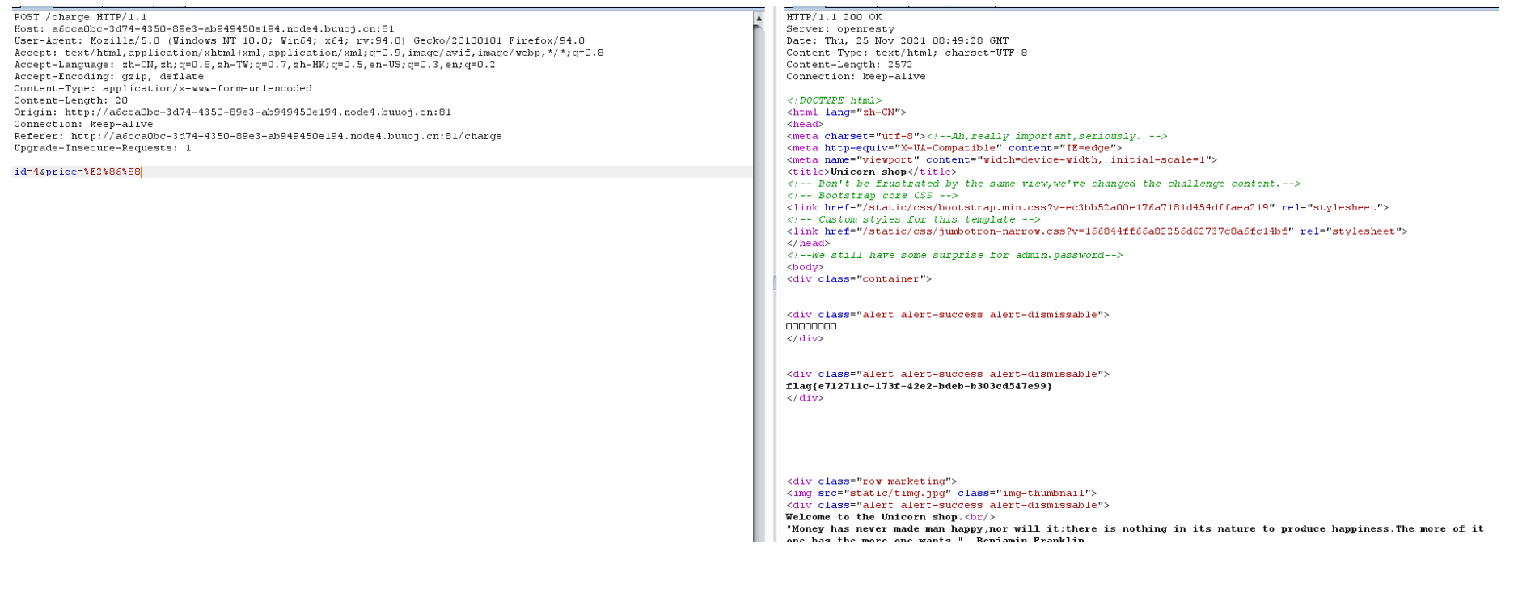This screenshot has height=602, width=1514.
Task: Click the 'Don't be frustrated' comment line
Action: point(1043,184)
